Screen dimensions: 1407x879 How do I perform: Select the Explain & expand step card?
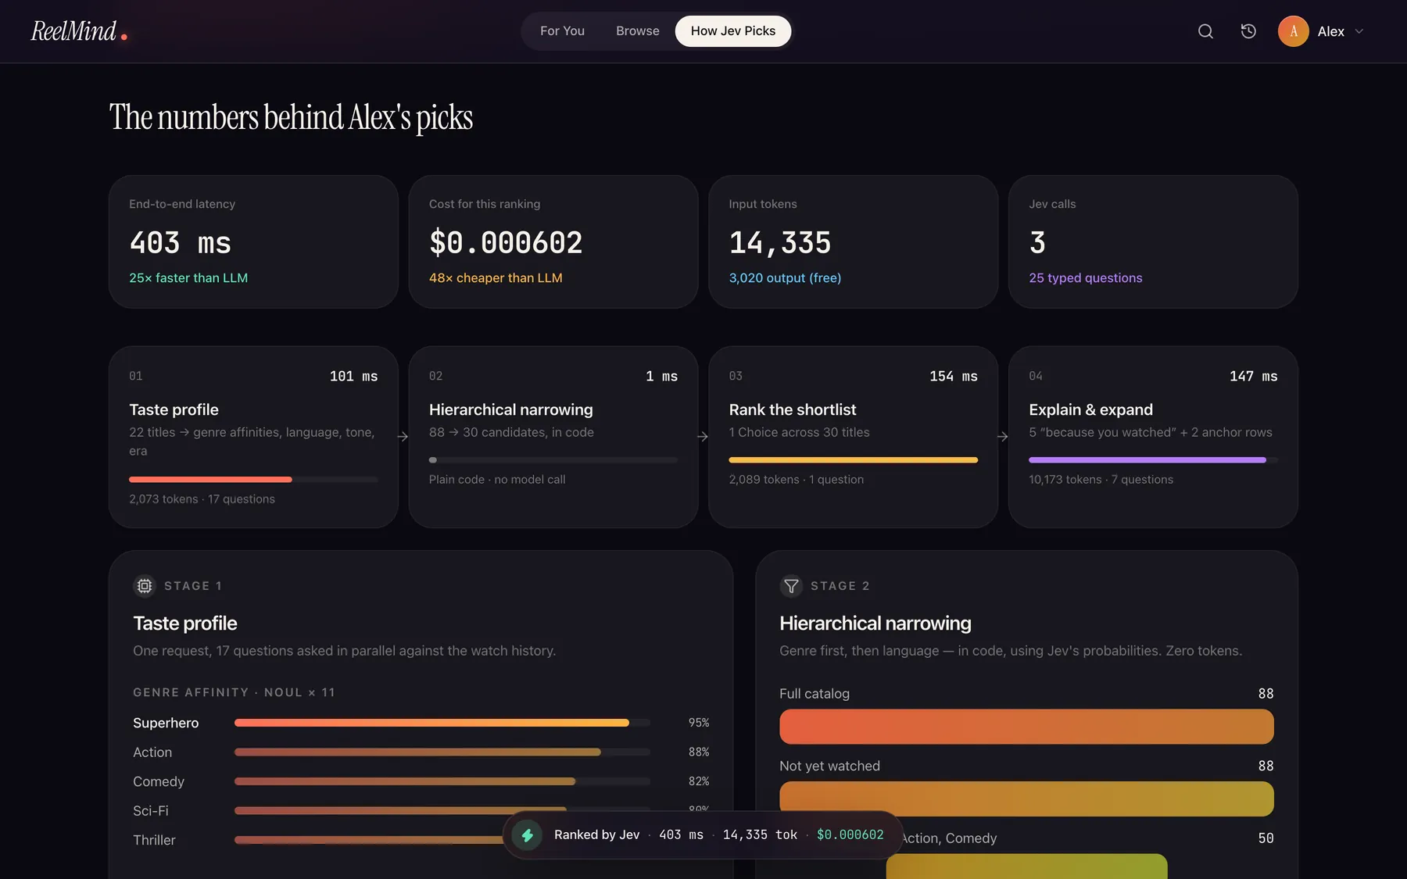1153,437
